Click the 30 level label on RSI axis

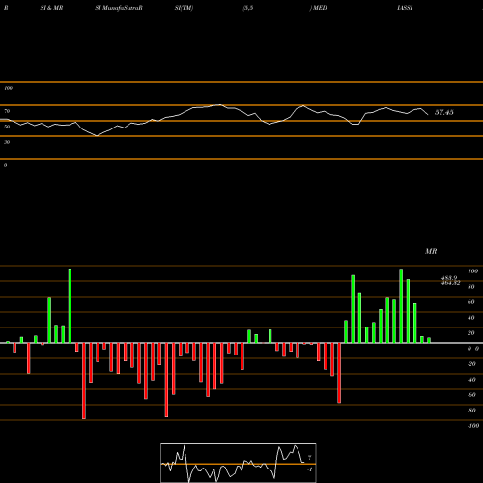coord(7,142)
